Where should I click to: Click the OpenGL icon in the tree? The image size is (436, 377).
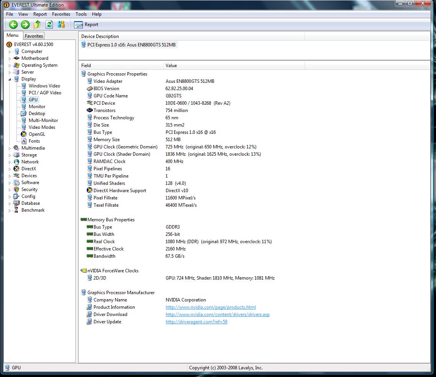click(x=24, y=134)
